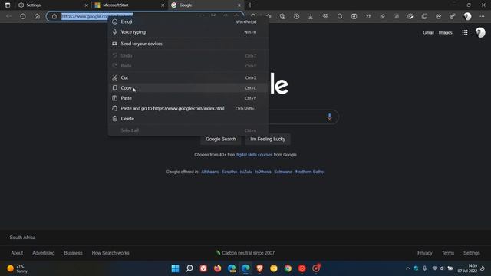The height and width of the screenshot is (276, 491).
Task: Open the clock showing 07 Jul 2022
Action: [x=467, y=268]
